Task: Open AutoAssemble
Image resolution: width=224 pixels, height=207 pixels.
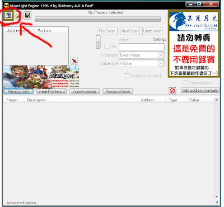Action: 85,91
